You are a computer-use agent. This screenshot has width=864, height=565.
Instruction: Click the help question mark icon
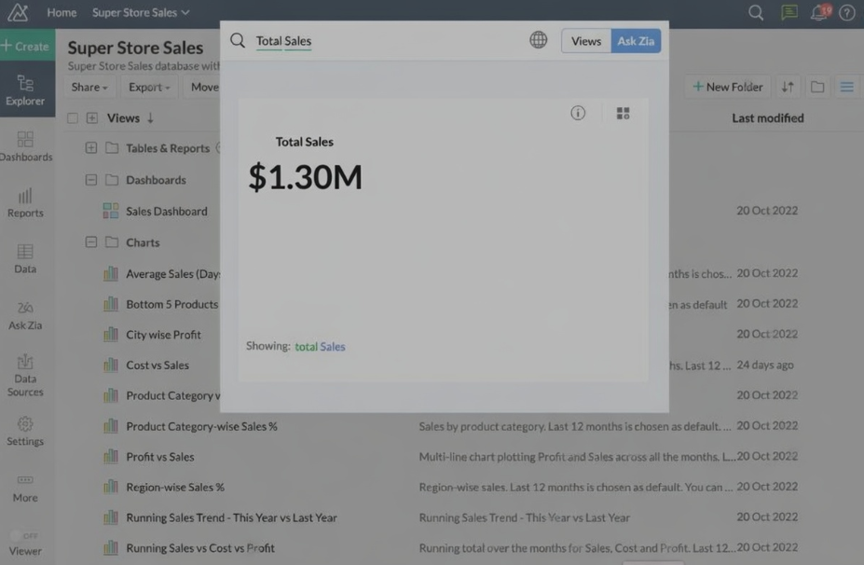pos(846,13)
